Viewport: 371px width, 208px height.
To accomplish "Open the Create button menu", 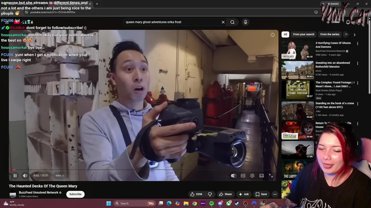I will [333, 22].
